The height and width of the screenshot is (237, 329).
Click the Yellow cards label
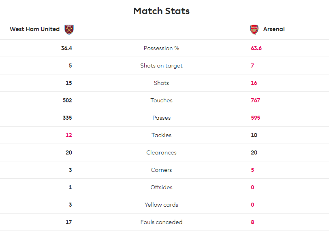161,205
